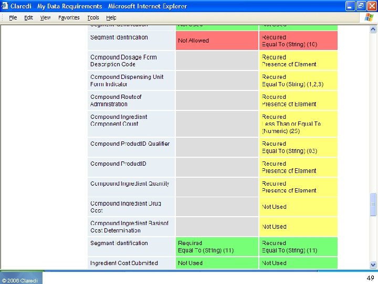Click the scroll down arrow

coord(373,265)
